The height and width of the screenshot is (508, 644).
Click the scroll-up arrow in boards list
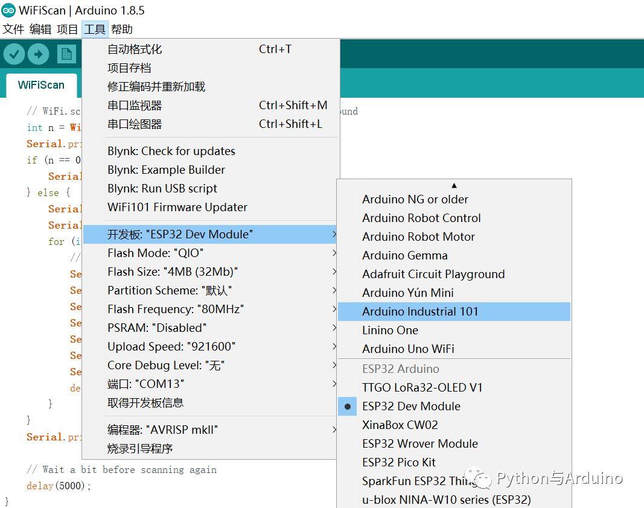(454, 186)
